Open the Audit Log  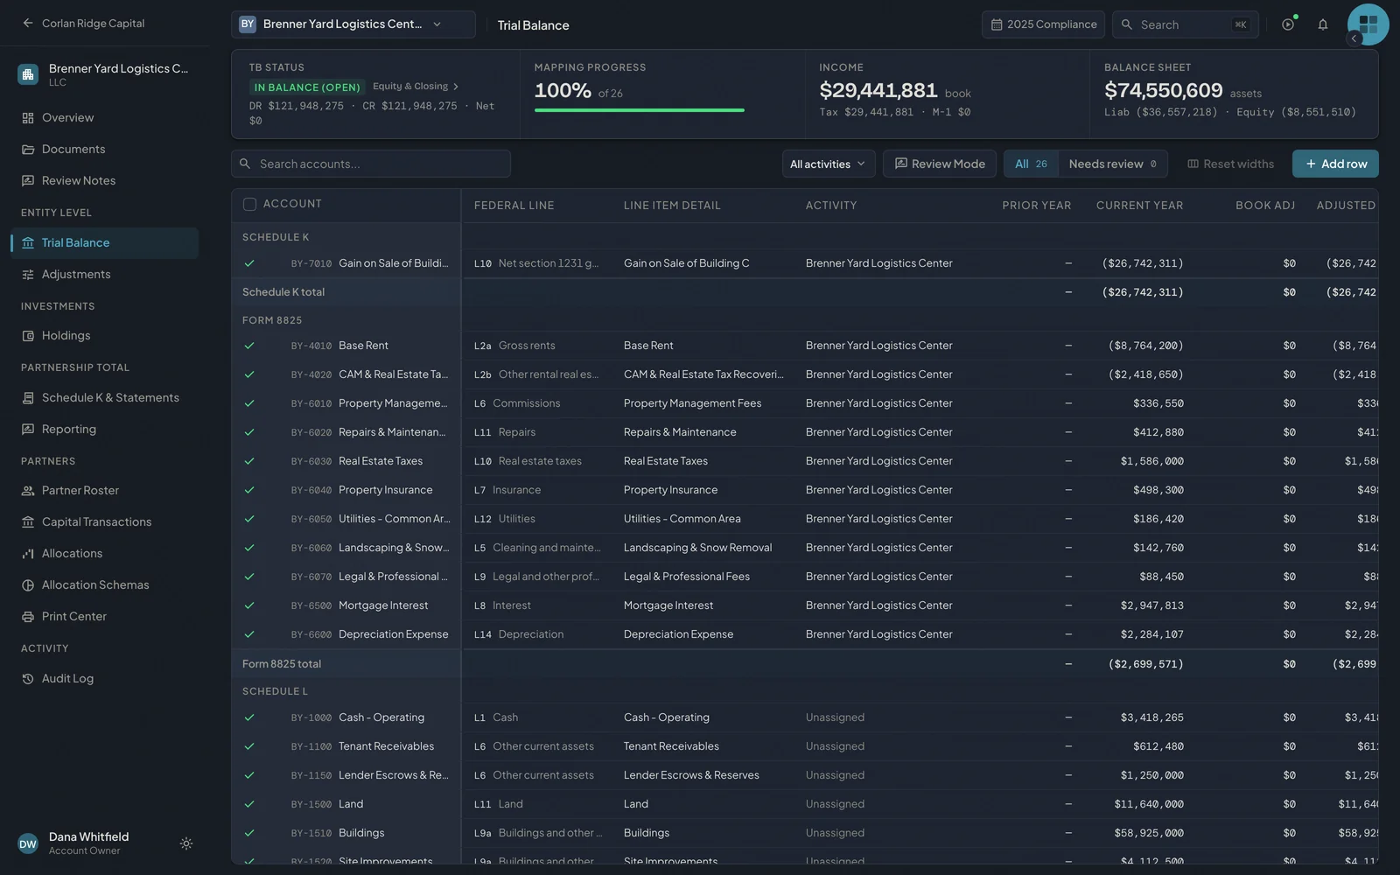[105, 678]
